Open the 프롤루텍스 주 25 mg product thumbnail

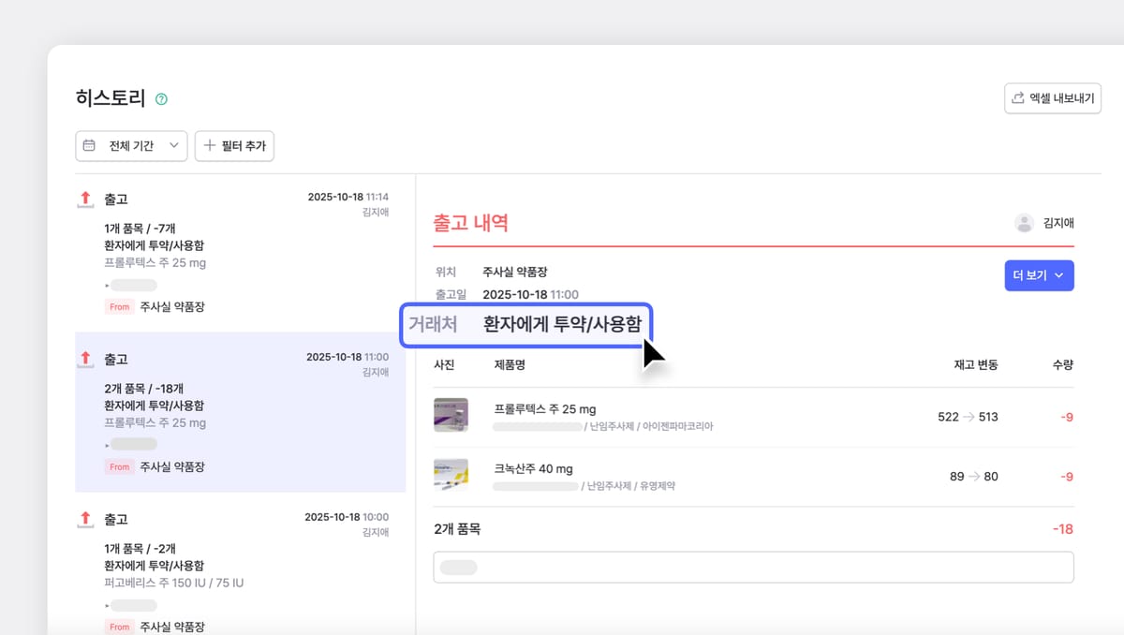pos(451,415)
